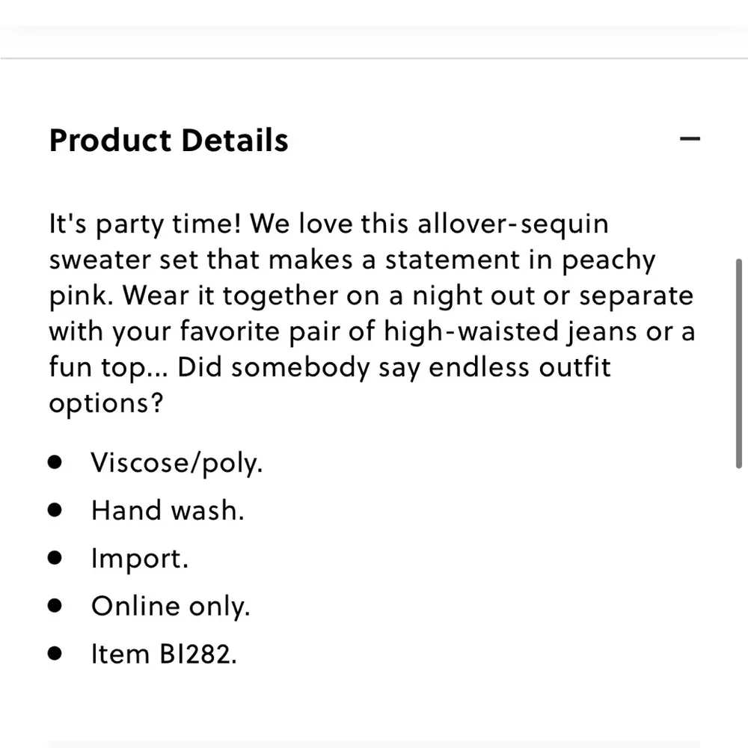The width and height of the screenshot is (748, 748).
Task: Click the words 'peachy' in the description
Action: click(x=608, y=260)
